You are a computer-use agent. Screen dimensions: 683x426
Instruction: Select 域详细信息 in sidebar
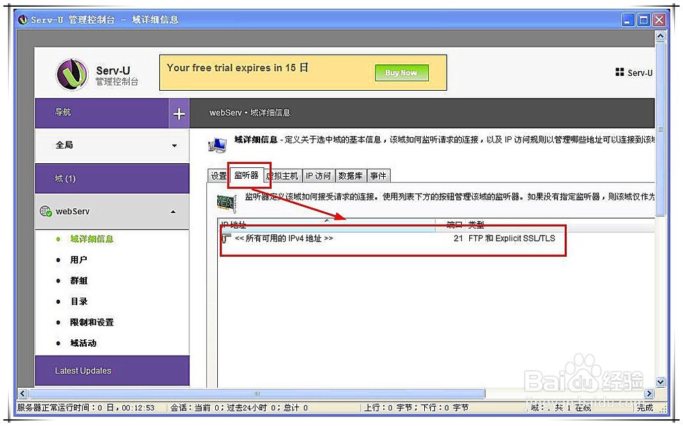click(x=92, y=239)
